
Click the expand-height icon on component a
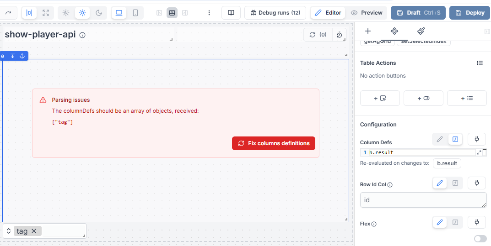(x=12, y=56)
